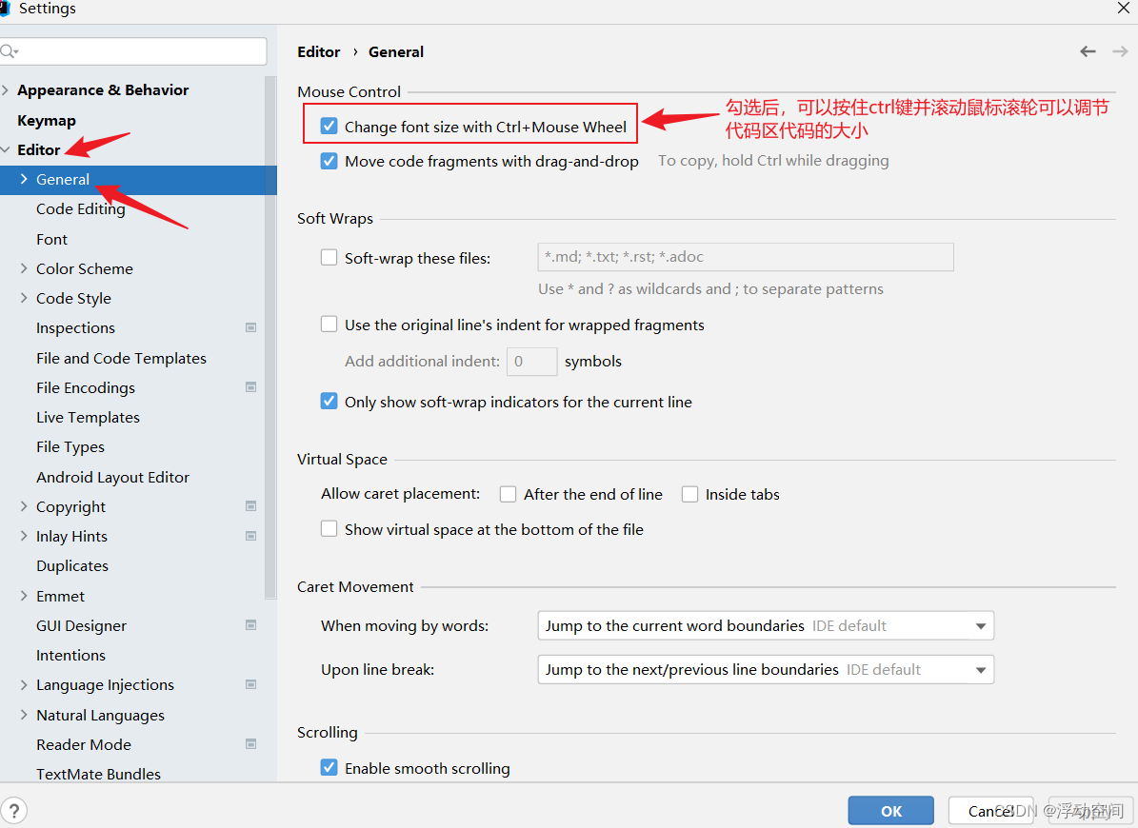Enable Soft-wrap these files checkbox
Viewport: 1138px width, 828px height.
329,257
